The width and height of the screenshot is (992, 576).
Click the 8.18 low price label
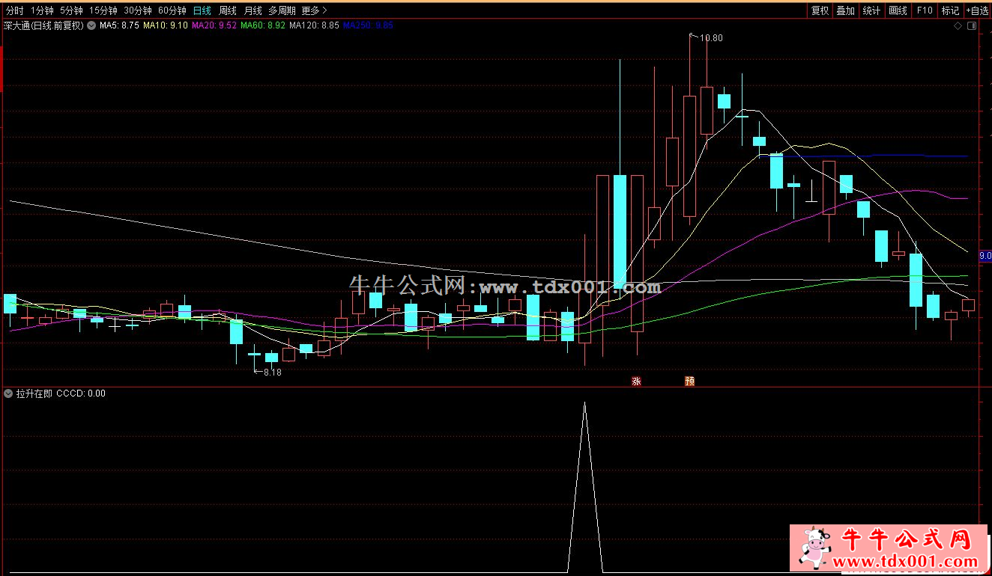(272, 373)
